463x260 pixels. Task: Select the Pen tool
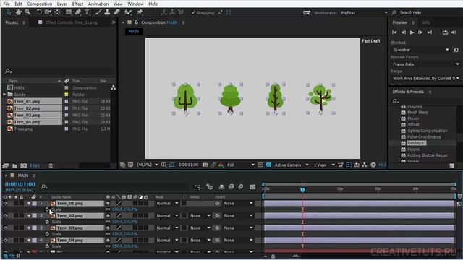pos(77,12)
